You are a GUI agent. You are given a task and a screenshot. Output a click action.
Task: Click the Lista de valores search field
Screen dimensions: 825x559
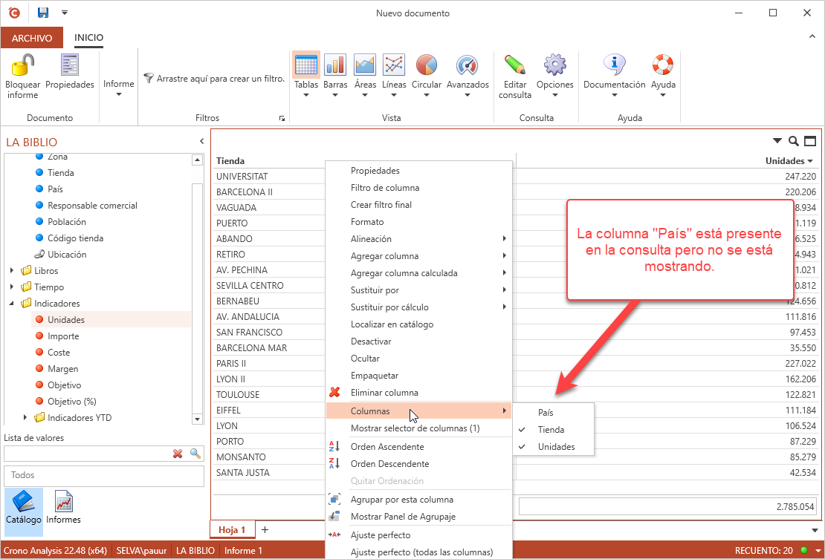point(87,454)
